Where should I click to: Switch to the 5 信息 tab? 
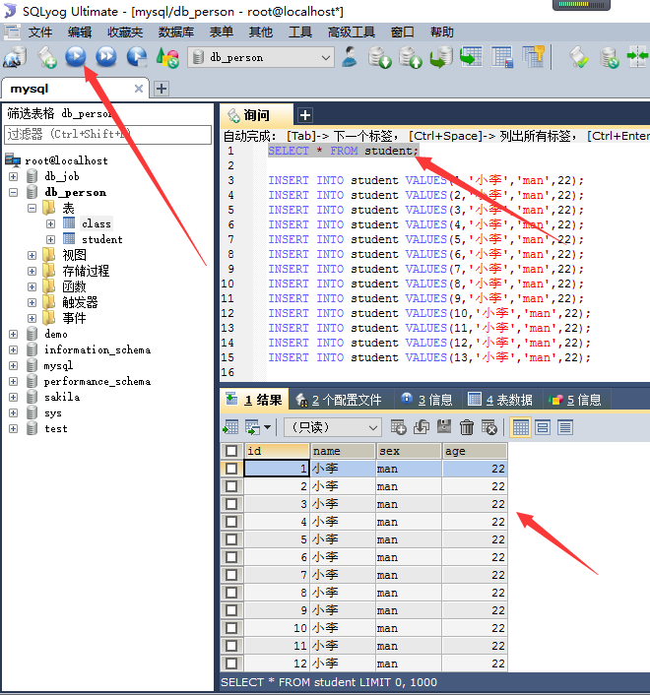(575, 400)
